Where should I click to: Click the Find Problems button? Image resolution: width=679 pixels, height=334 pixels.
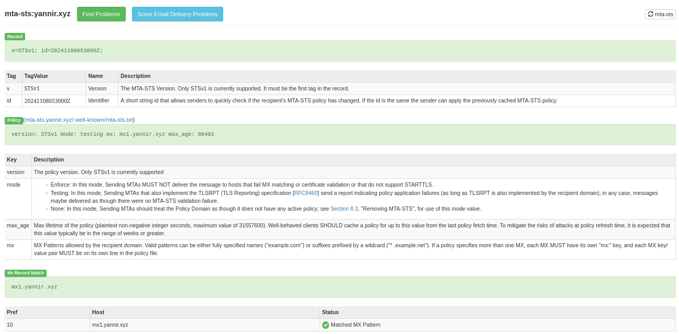click(x=101, y=14)
